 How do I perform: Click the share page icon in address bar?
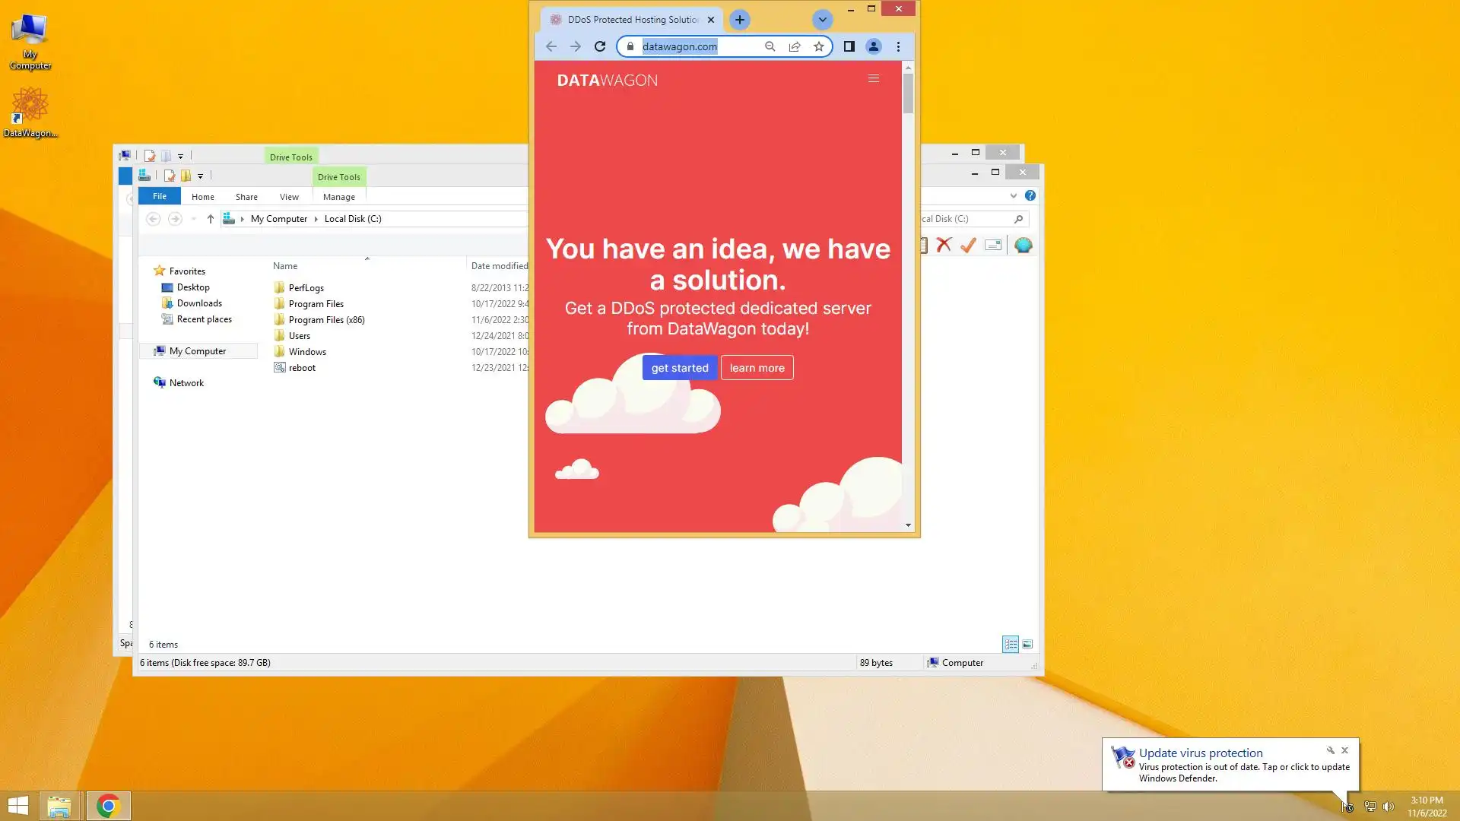coord(795,46)
